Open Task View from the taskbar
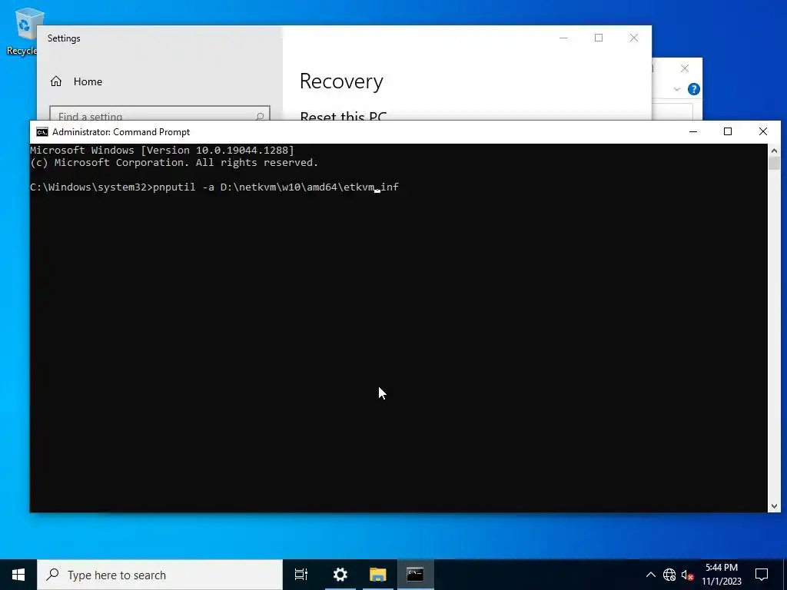The height and width of the screenshot is (590, 787). [x=301, y=575]
